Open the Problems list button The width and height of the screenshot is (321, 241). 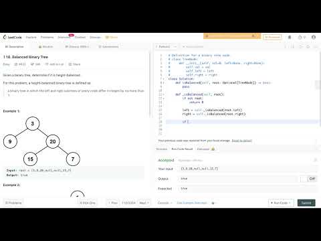(13, 203)
